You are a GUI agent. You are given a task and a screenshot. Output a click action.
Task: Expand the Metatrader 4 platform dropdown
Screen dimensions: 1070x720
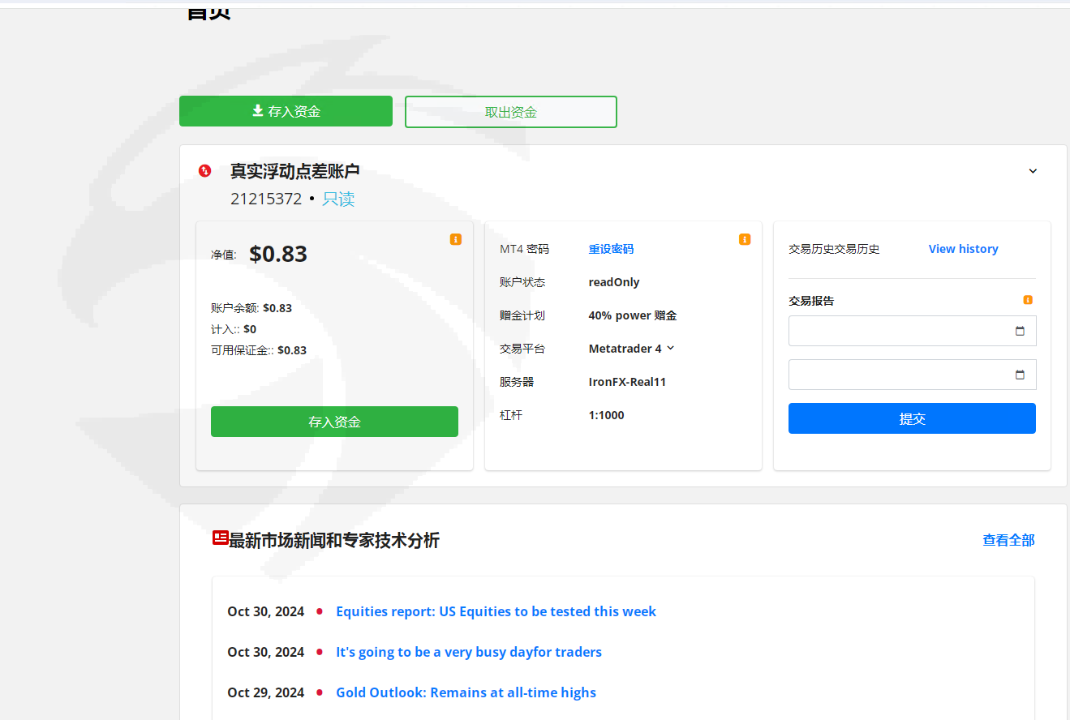pos(670,349)
